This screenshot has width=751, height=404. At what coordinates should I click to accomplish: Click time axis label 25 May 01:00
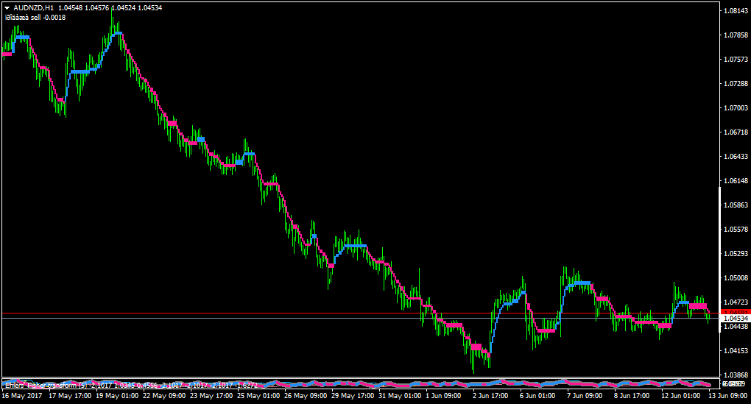click(258, 396)
